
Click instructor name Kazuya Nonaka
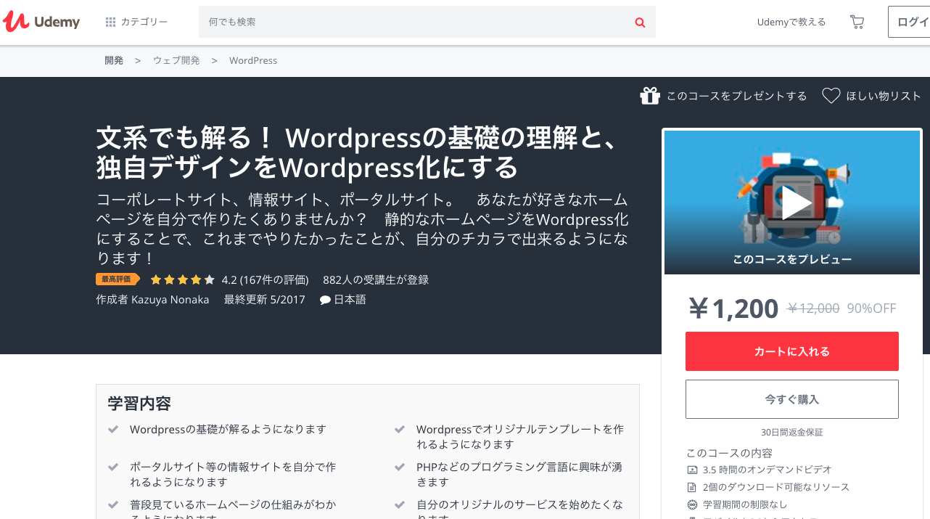170,299
